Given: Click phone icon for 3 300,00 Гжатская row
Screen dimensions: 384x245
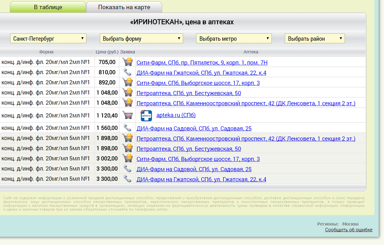Looking at the screenshot, I should point(127,179).
